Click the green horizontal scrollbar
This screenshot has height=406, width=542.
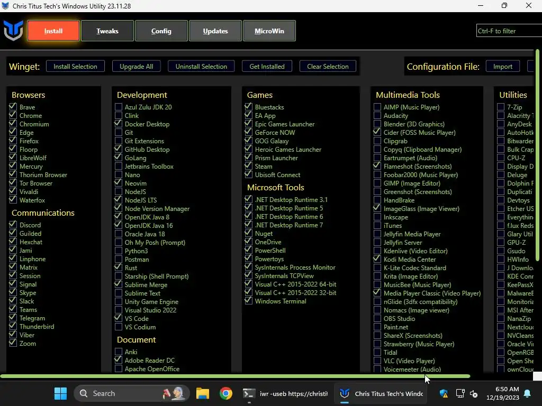click(235, 376)
